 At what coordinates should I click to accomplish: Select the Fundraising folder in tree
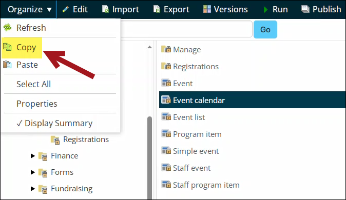(72, 189)
